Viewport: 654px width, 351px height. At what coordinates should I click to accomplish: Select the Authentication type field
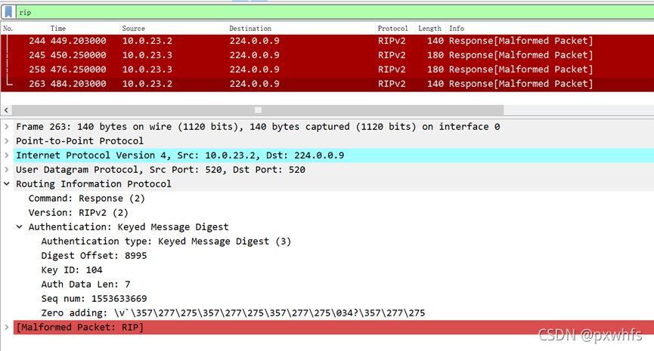coord(166,241)
